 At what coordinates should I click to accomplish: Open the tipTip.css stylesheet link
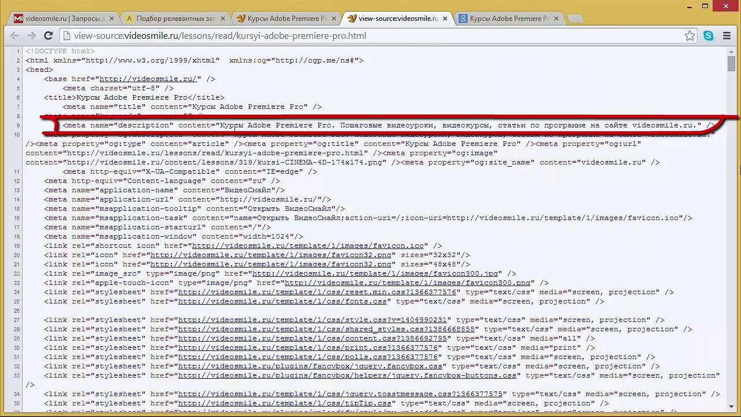tap(284, 403)
